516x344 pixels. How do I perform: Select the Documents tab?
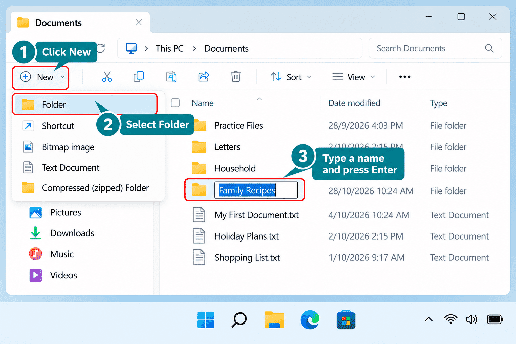[x=81, y=23]
